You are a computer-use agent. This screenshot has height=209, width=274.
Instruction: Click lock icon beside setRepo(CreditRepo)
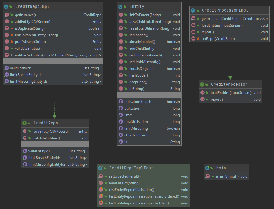(x=198, y=38)
